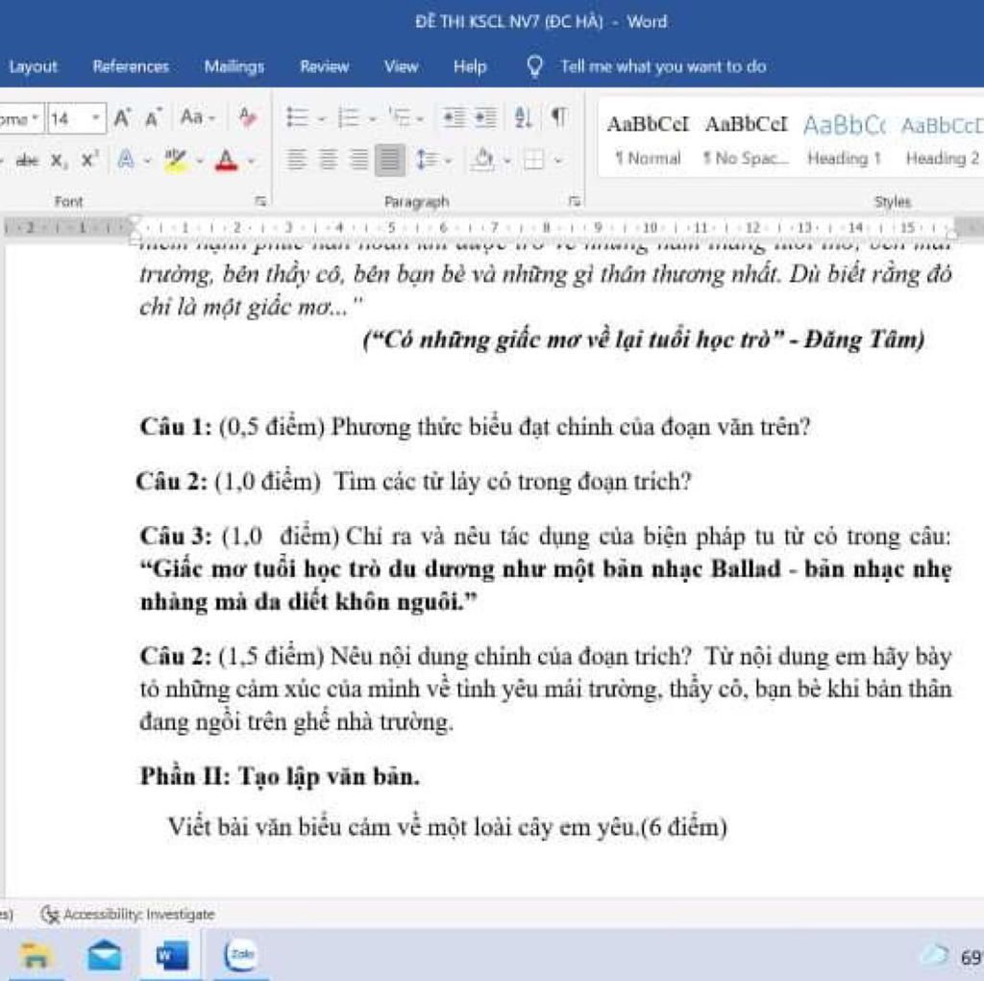Open the Layout ribbon tab
The image size is (984, 981).
33,66
